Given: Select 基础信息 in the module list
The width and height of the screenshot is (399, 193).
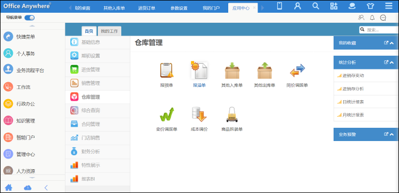Looking at the screenshot, I should 97,42.
